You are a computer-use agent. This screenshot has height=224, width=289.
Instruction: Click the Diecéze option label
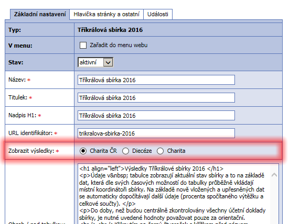pyautogui.click(x=142, y=151)
